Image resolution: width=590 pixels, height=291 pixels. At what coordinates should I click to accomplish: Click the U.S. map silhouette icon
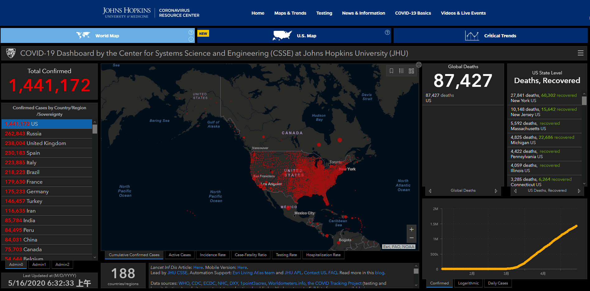pos(282,35)
